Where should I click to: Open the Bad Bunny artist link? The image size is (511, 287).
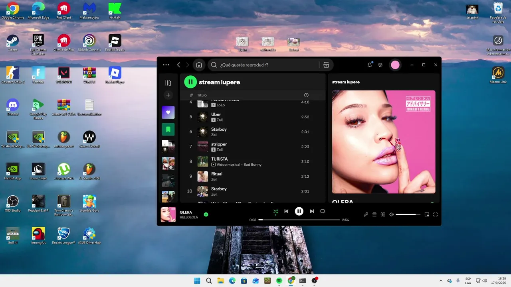(x=252, y=165)
